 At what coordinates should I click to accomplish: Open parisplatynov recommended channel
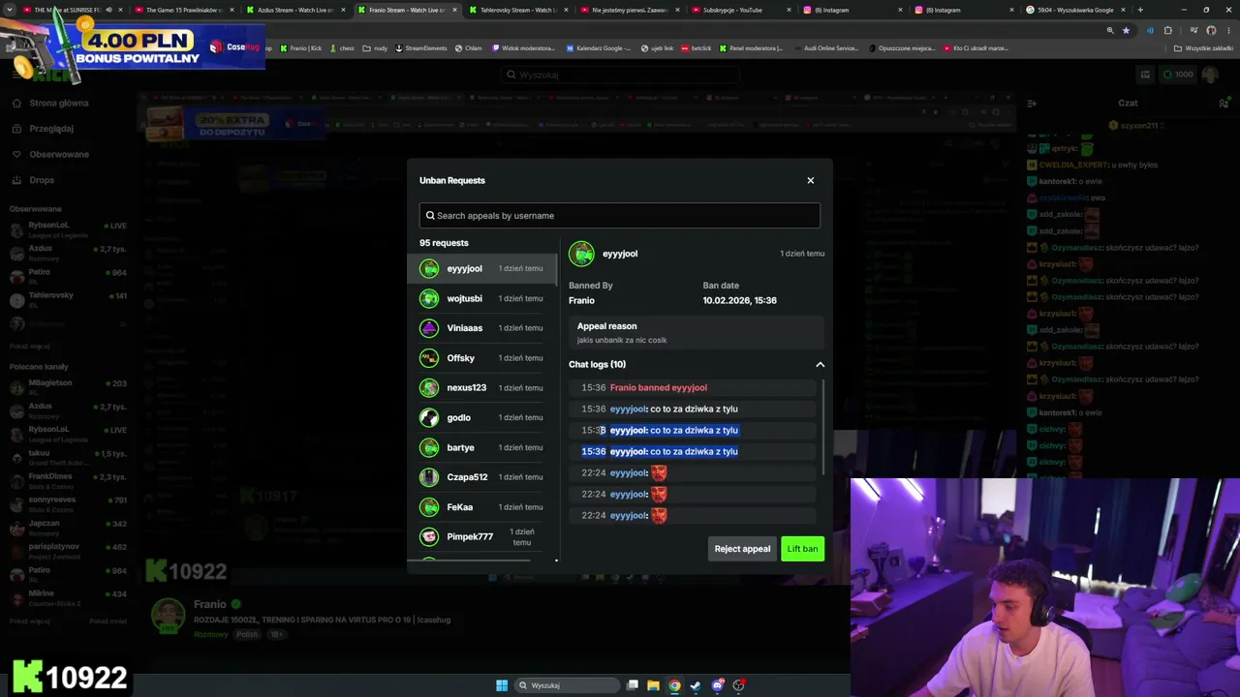pyautogui.click(x=68, y=551)
